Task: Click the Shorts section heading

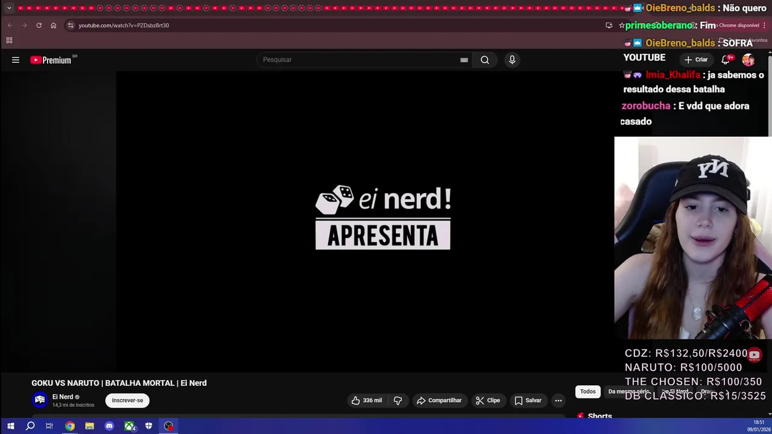Action: 600,416
